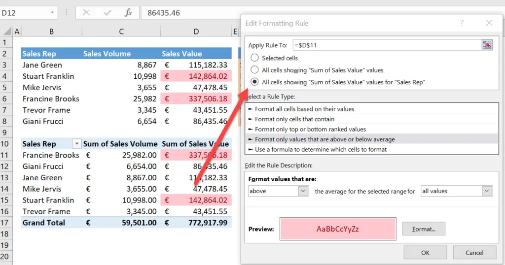Click the select all triangle at sheet corner
The height and width of the screenshot is (265, 505).
click(7, 31)
